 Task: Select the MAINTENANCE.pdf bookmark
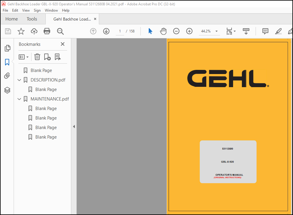pos(50,99)
